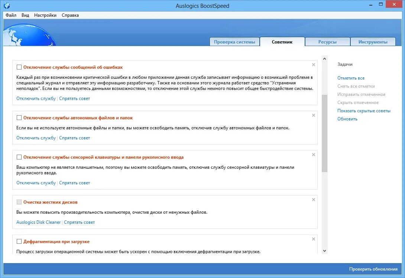The width and height of the screenshot is (405, 278).
Task: Minimize the Auslogics BoostSpeed window
Action: pos(371,5)
